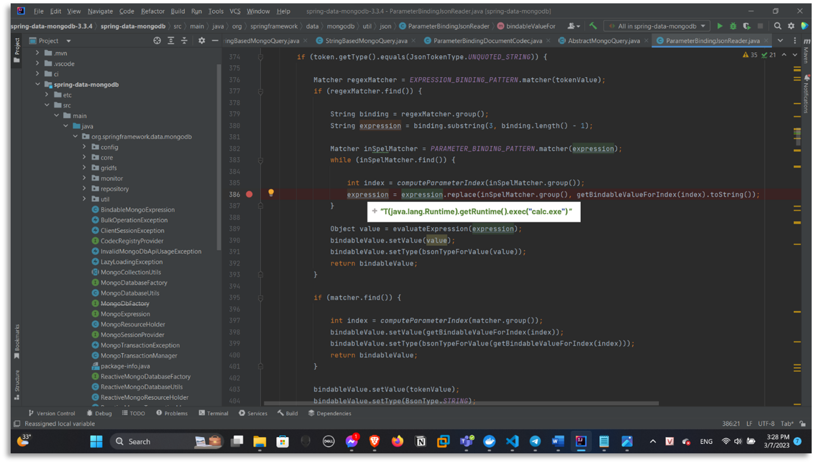This screenshot has height=464, width=815.
Task: Expand the .vscode folder
Action: coord(38,64)
